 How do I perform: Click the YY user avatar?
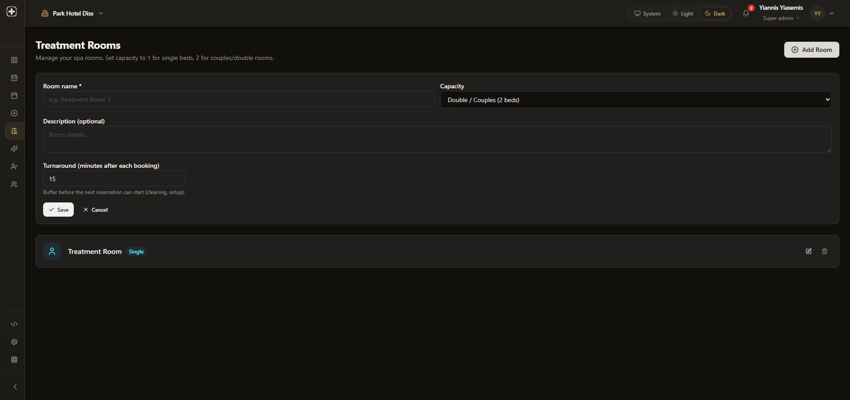coord(818,13)
